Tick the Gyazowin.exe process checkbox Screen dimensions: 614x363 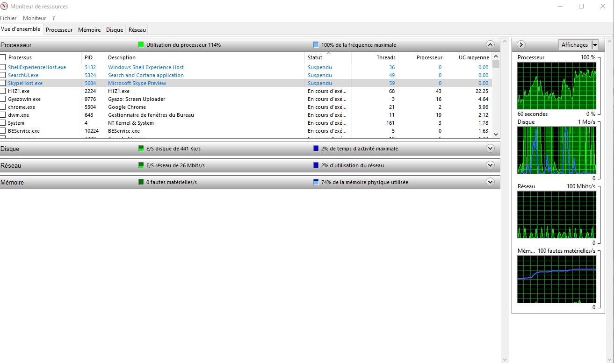(3, 99)
